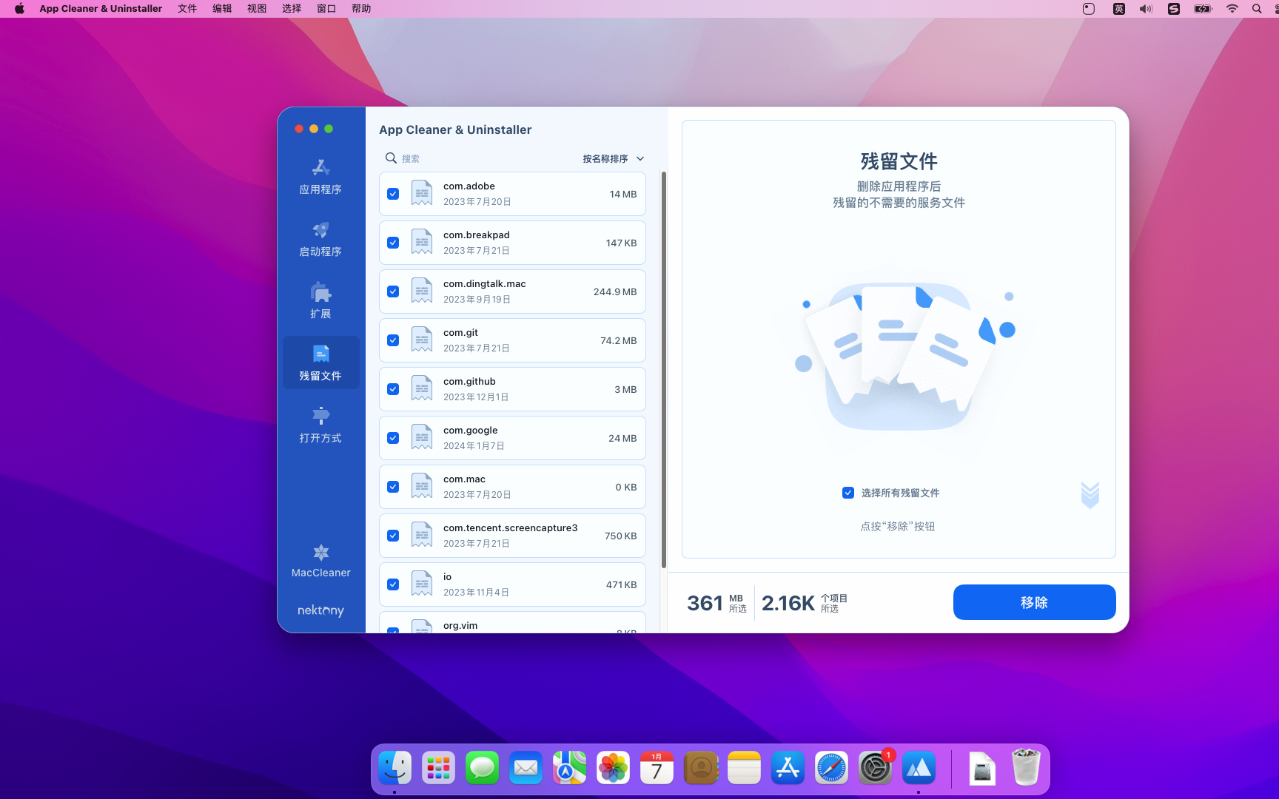Image resolution: width=1279 pixels, height=799 pixels.
Task: Open the 帮助 menu
Action: (x=361, y=9)
